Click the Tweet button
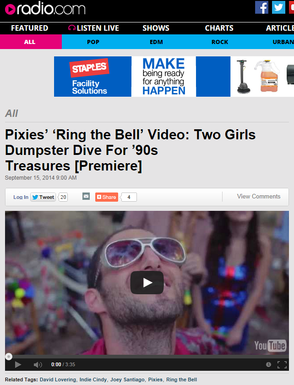This screenshot has height=385, width=294. pos(43,197)
